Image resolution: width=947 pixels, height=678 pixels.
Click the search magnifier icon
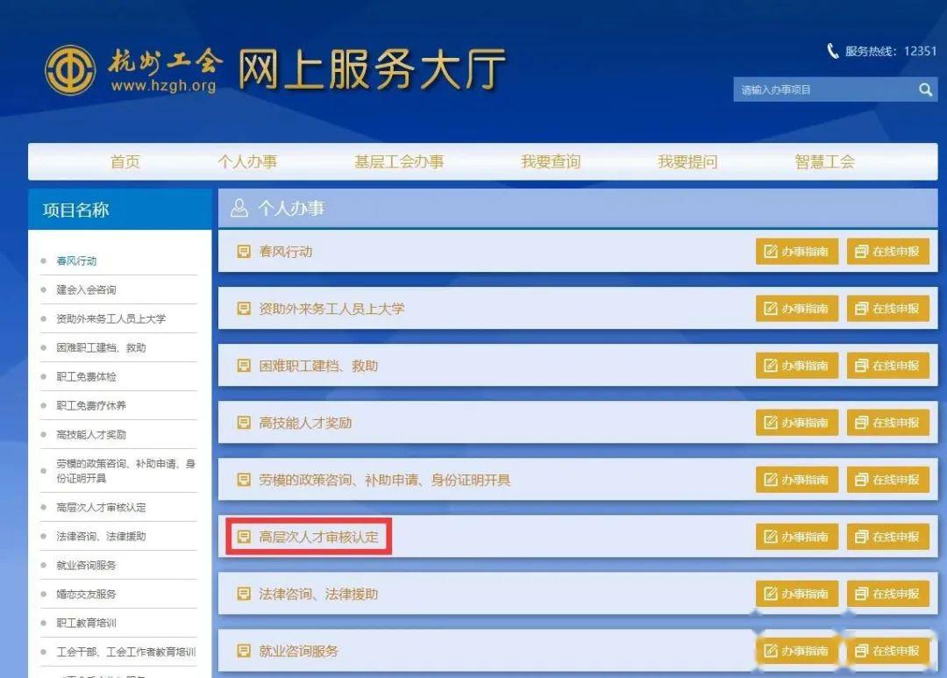coord(925,90)
